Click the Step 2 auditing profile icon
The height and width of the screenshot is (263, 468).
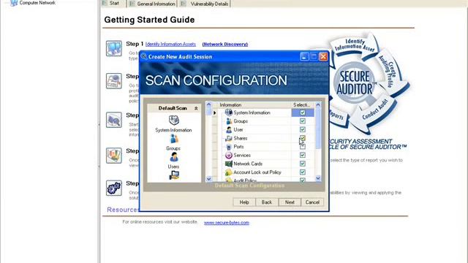click(x=114, y=81)
